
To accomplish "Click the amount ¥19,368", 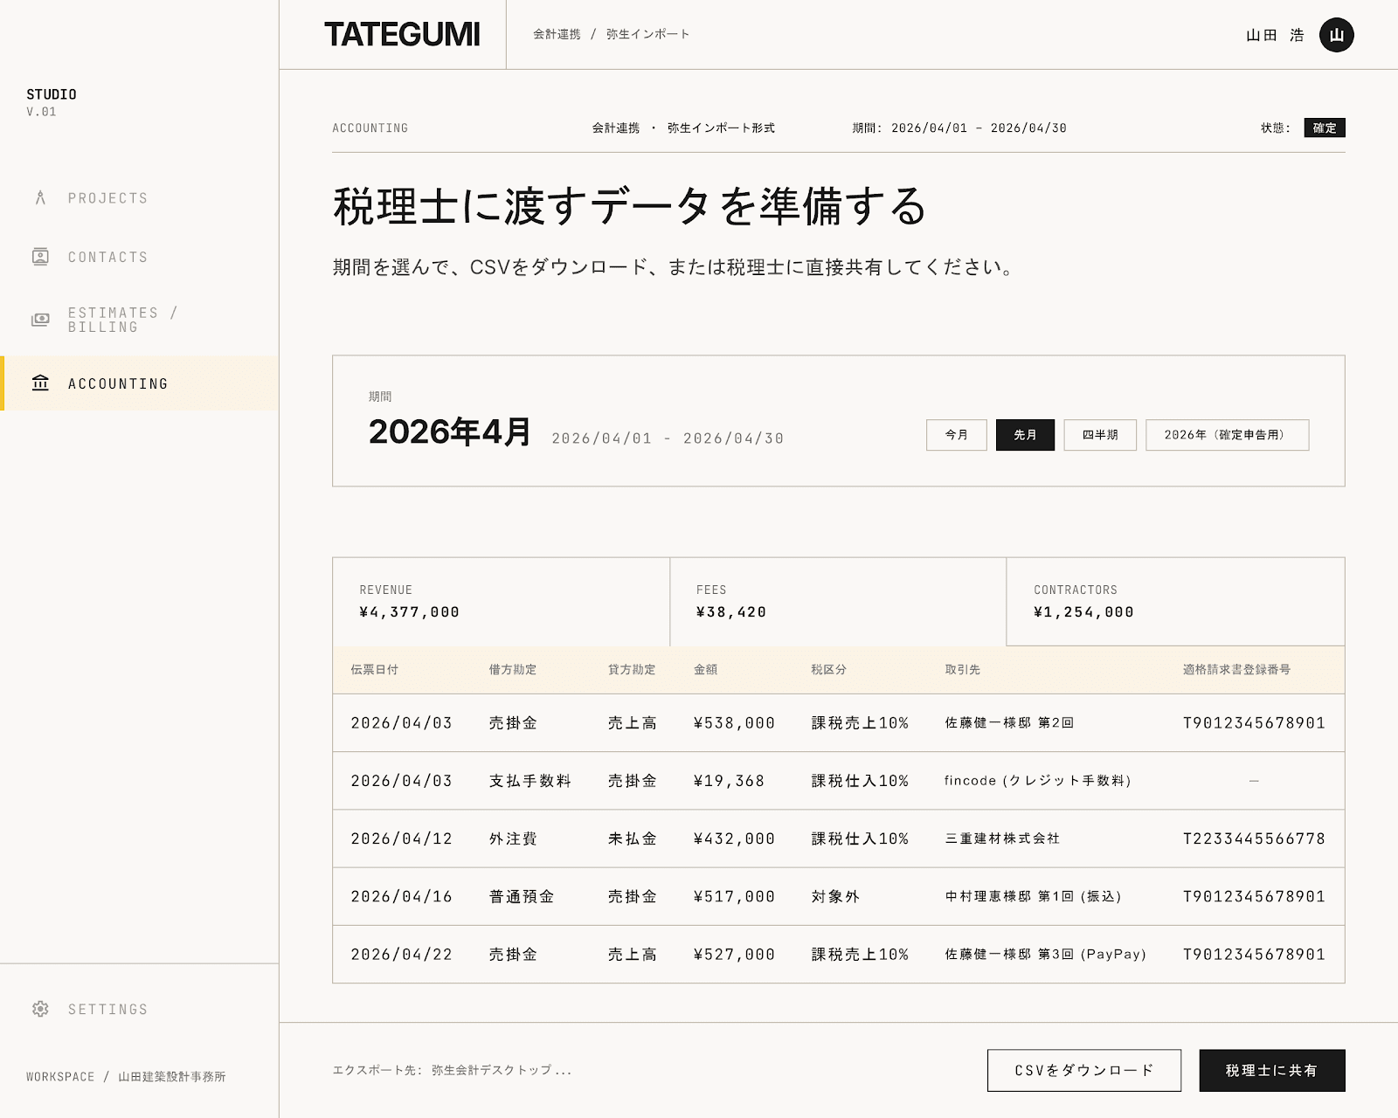I will coord(729,780).
